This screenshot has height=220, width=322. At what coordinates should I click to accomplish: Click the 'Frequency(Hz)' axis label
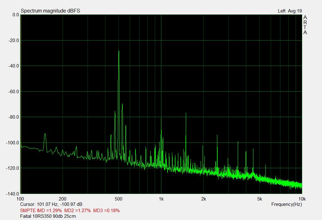286,204
